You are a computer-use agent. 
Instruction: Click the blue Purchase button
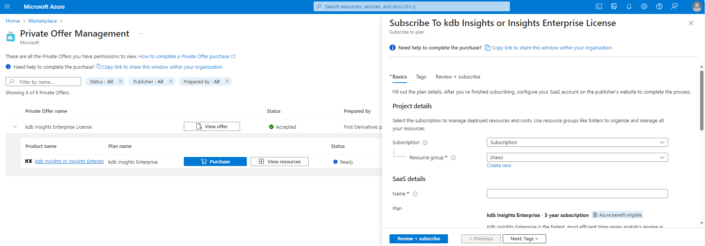(x=215, y=161)
